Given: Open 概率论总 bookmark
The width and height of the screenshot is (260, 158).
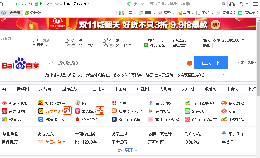Looking at the screenshot, I should click(x=34, y=13).
